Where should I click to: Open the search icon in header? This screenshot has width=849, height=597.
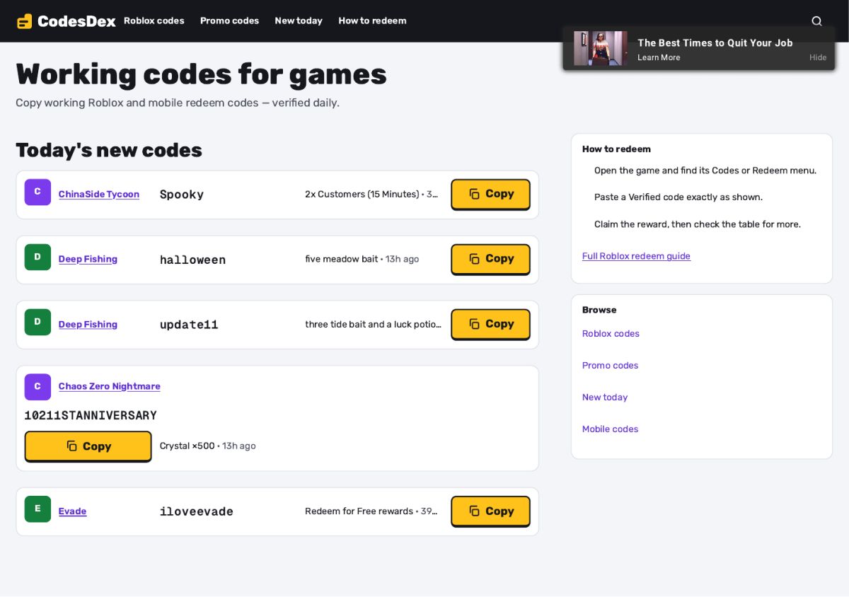coord(816,21)
